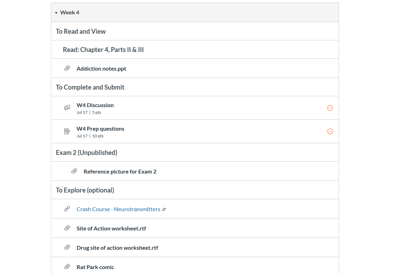Click the link icon beside Crash Course - Neurotransmitters
The image size is (411, 274).
(x=67, y=209)
